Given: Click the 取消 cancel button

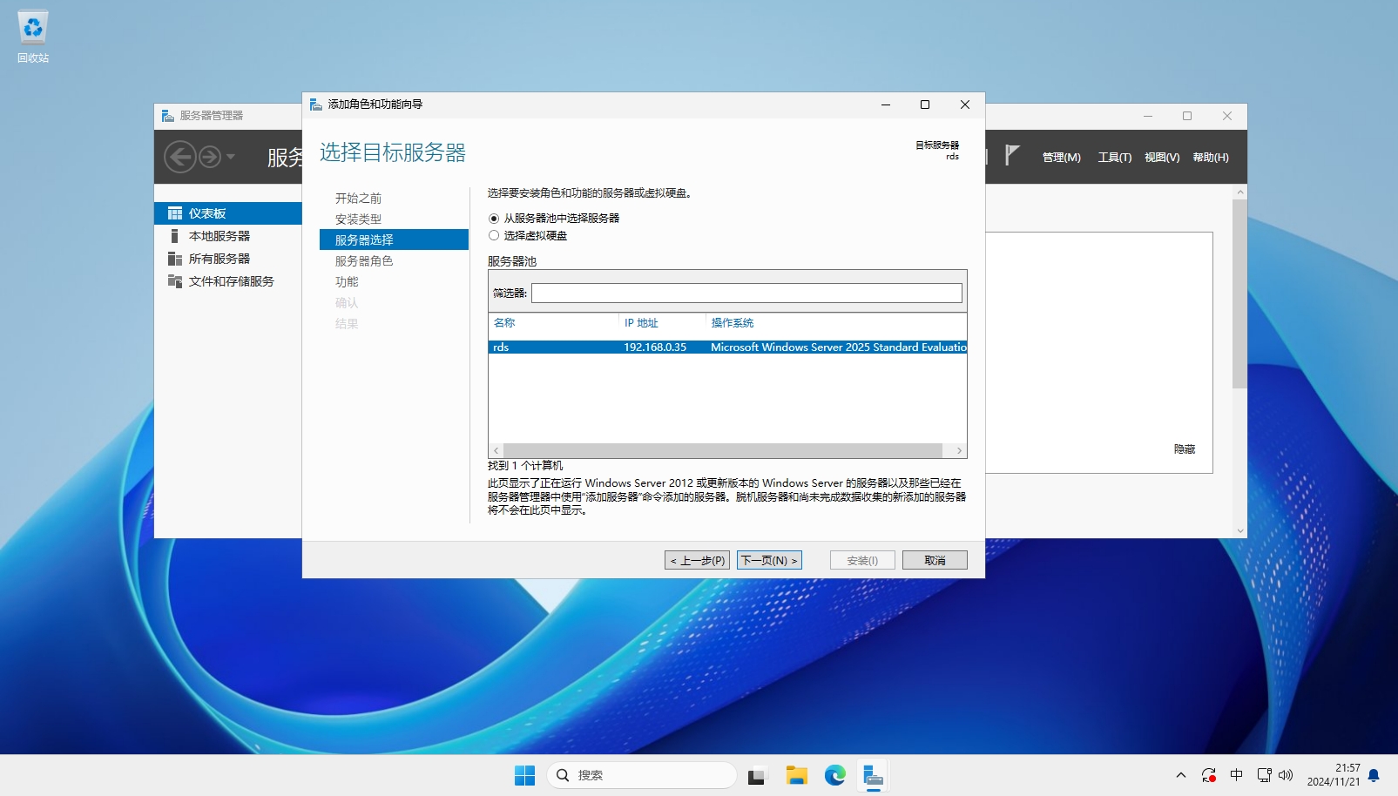Looking at the screenshot, I should [x=935, y=560].
